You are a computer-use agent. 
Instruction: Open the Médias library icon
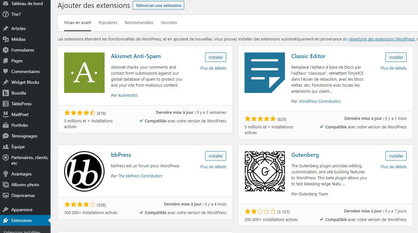tap(5, 39)
